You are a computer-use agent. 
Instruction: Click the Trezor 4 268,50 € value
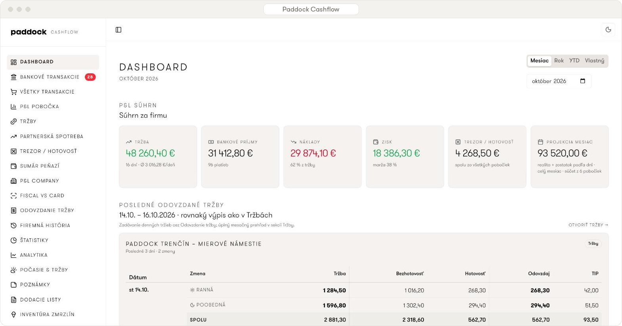[477, 153]
